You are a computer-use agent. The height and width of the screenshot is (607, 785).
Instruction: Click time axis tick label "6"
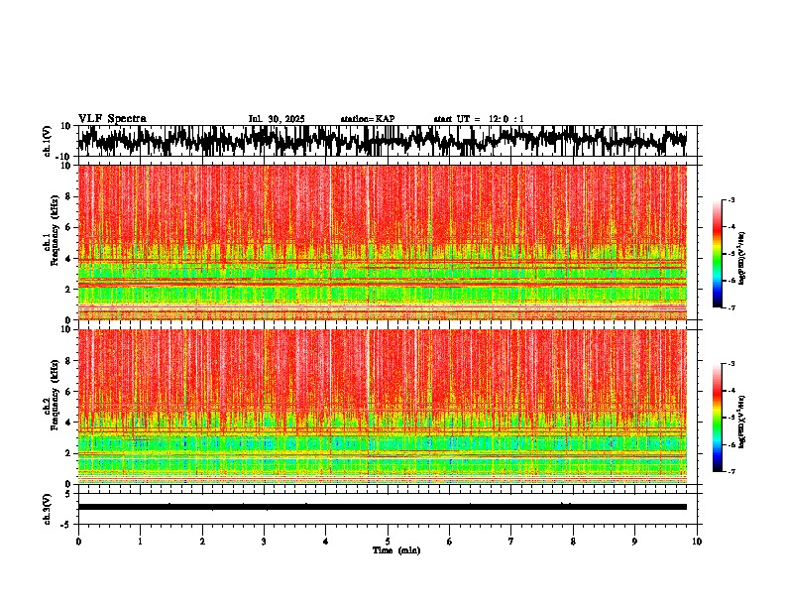(x=450, y=542)
